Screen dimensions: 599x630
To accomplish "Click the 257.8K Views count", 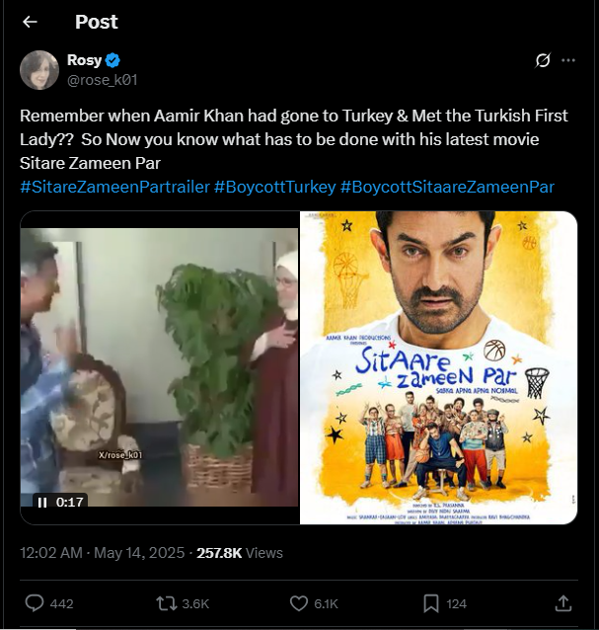I will pos(240,553).
